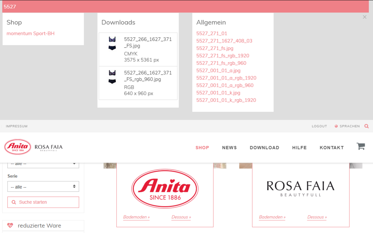Click the heart icon beside reduzierte Ware
The height and width of the screenshot is (233, 373).
10,225
